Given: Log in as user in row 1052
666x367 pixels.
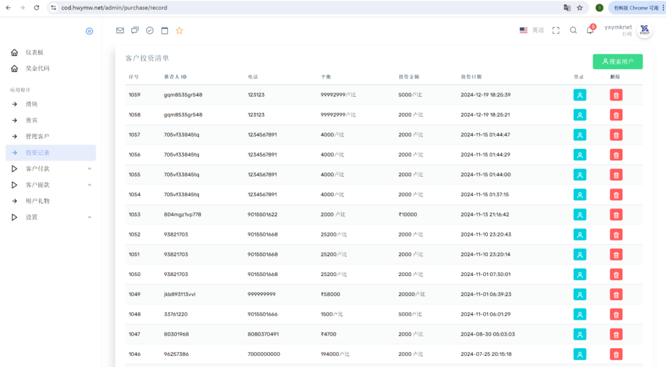Looking at the screenshot, I should coord(579,234).
